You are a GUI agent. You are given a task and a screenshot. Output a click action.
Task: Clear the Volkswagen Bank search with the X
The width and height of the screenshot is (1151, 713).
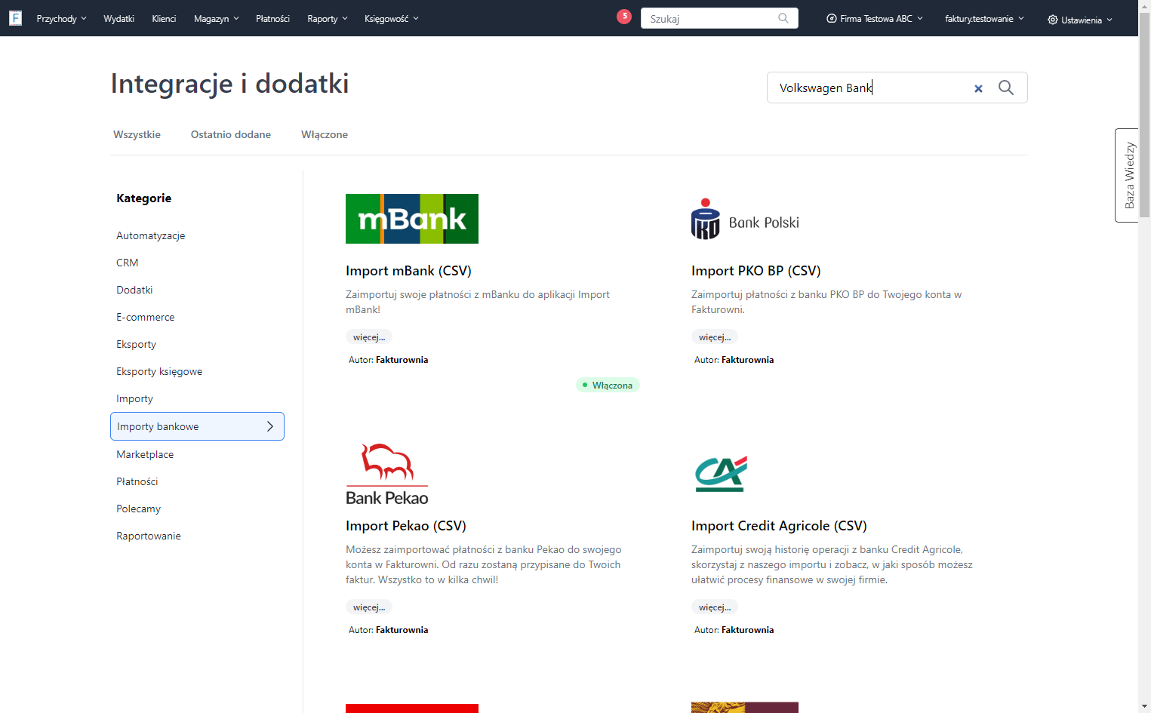point(978,88)
